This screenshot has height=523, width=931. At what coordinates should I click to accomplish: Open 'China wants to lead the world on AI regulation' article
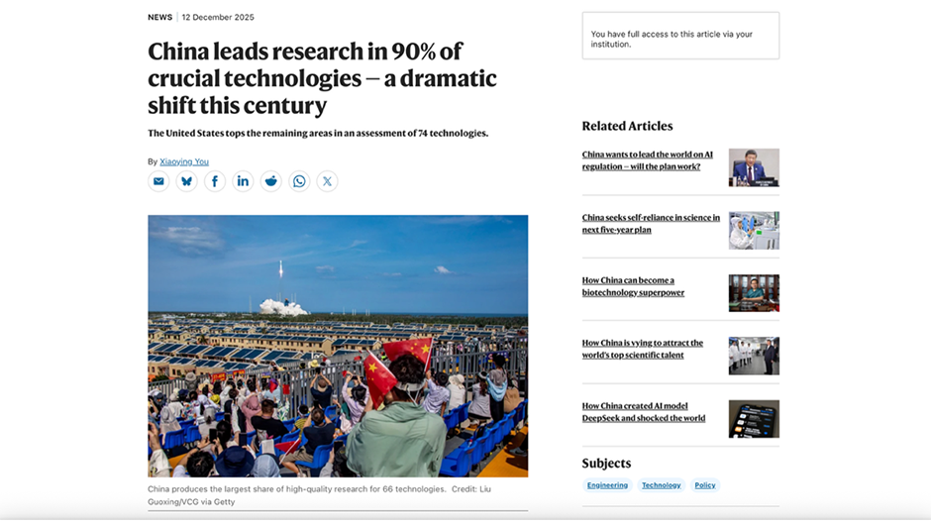647,160
